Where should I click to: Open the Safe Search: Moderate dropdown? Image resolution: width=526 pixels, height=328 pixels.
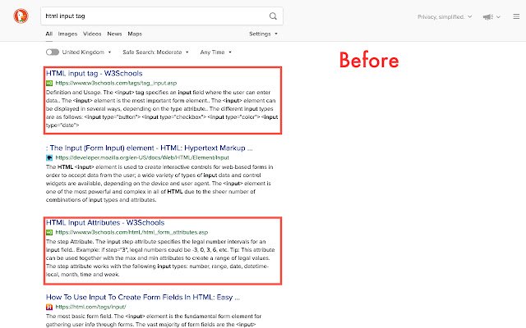[x=155, y=52]
